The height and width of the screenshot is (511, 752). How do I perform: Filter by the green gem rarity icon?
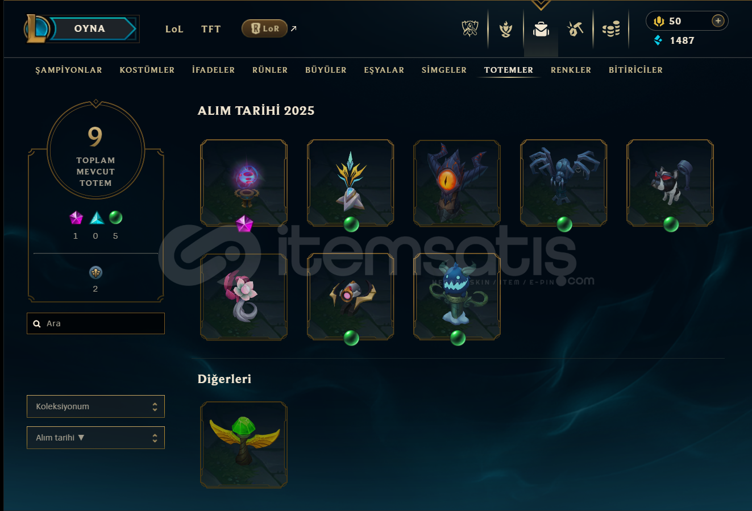tap(115, 217)
